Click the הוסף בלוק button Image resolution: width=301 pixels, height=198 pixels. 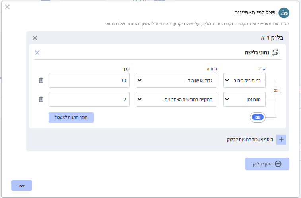(x=267, y=164)
